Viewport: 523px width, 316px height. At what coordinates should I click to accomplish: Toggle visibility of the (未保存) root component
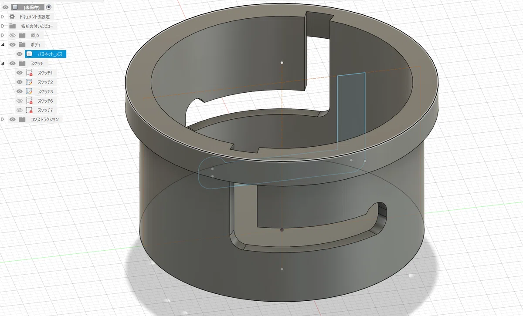(x=6, y=7)
